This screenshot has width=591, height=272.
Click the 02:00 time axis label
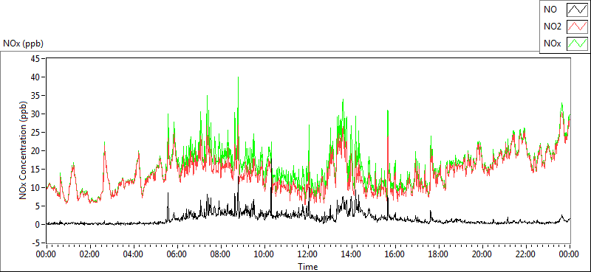coord(89,254)
